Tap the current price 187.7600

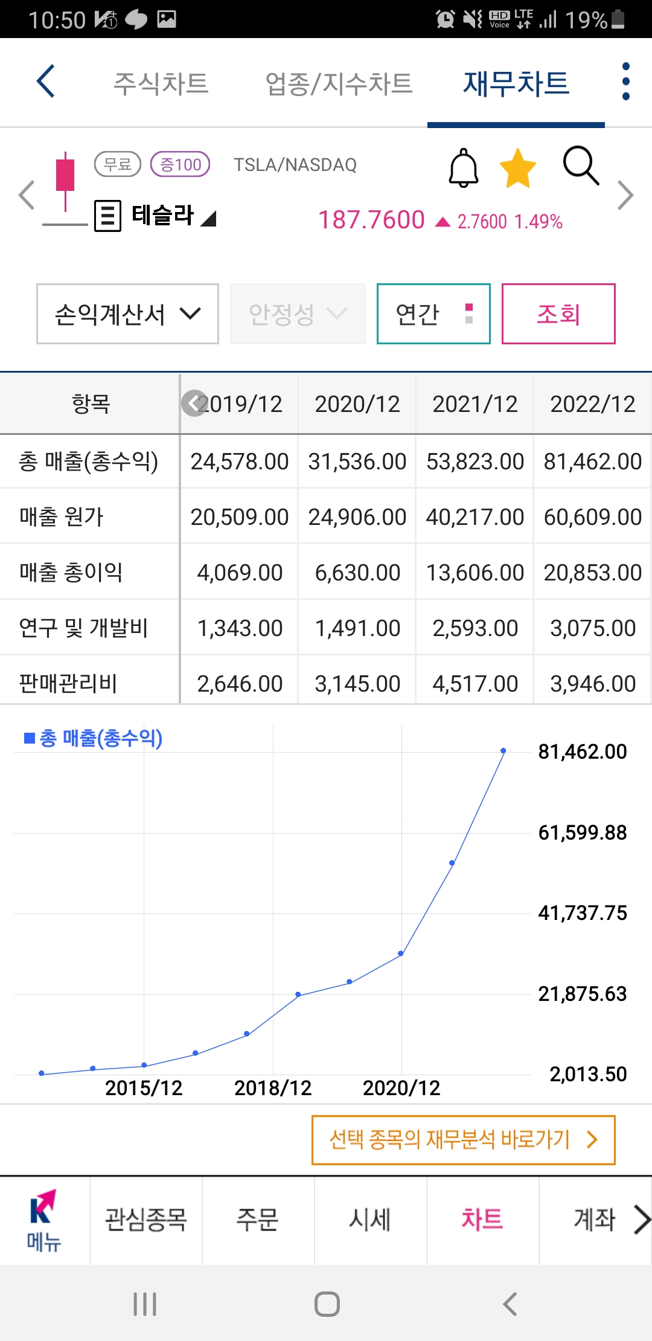pyautogui.click(x=371, y=220)
